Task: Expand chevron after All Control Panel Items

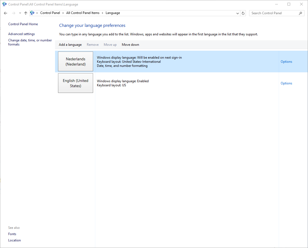Action: (103, 13)
